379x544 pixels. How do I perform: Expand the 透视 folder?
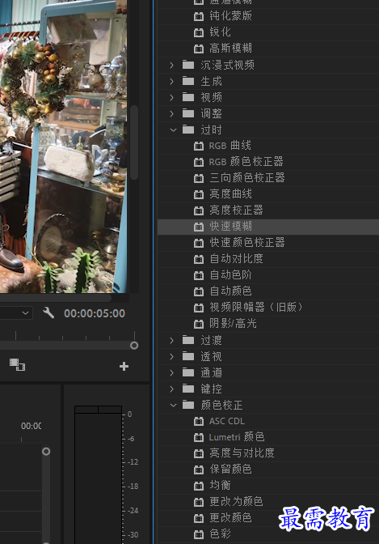point(172,356)
